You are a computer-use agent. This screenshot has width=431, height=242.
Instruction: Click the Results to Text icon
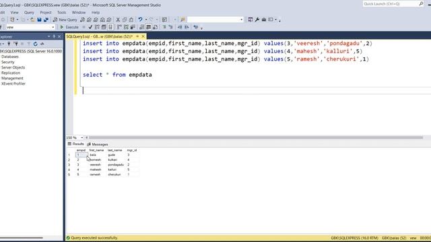(x=142, y=27)
